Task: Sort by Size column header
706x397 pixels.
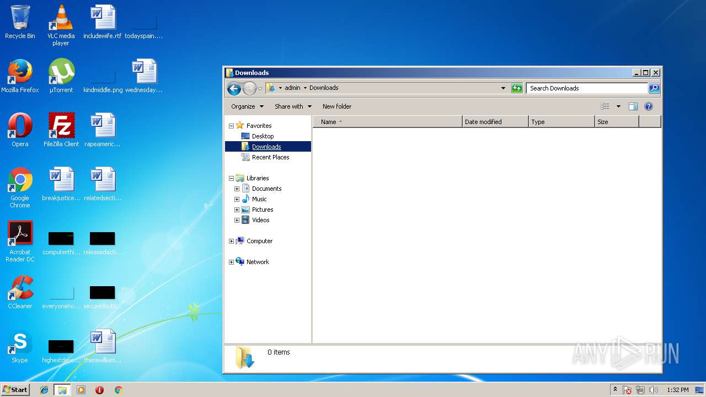Action: [x=617, y=122]
